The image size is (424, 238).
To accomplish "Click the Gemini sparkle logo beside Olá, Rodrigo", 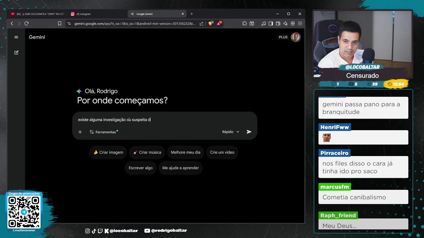I will [x=79, y=91].
